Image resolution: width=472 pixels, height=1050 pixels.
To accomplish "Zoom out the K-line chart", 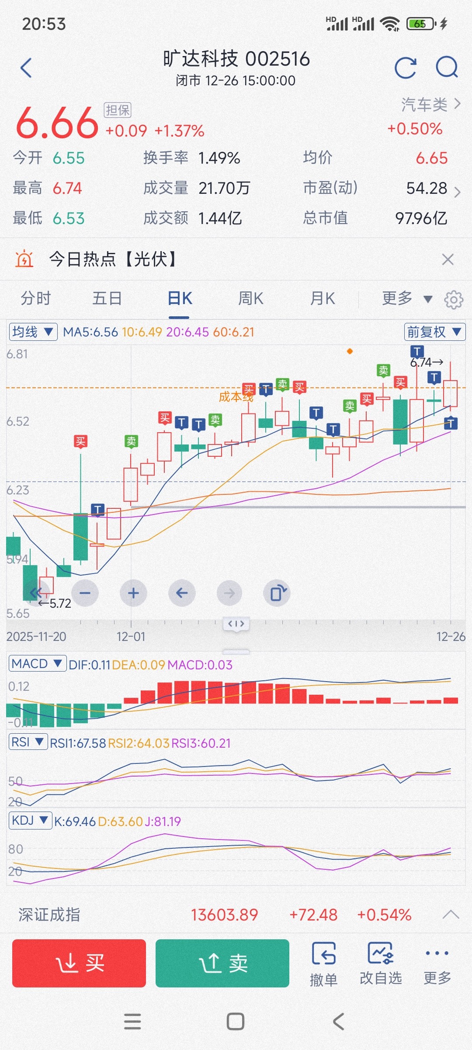I will click(85, 593).
